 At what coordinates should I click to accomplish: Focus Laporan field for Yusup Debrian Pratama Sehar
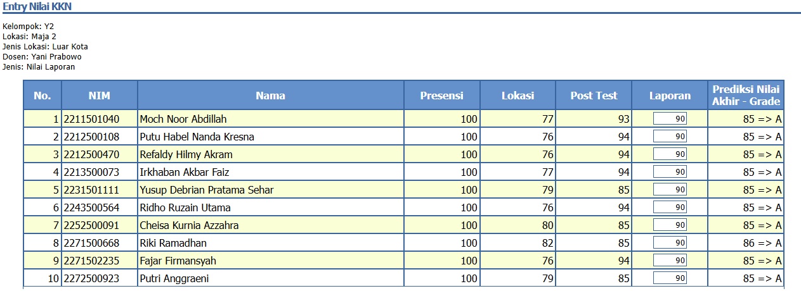pyautogui.click(x=670, y=190)
